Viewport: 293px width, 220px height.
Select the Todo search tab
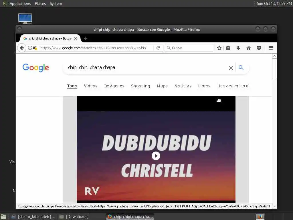(72, 86)
